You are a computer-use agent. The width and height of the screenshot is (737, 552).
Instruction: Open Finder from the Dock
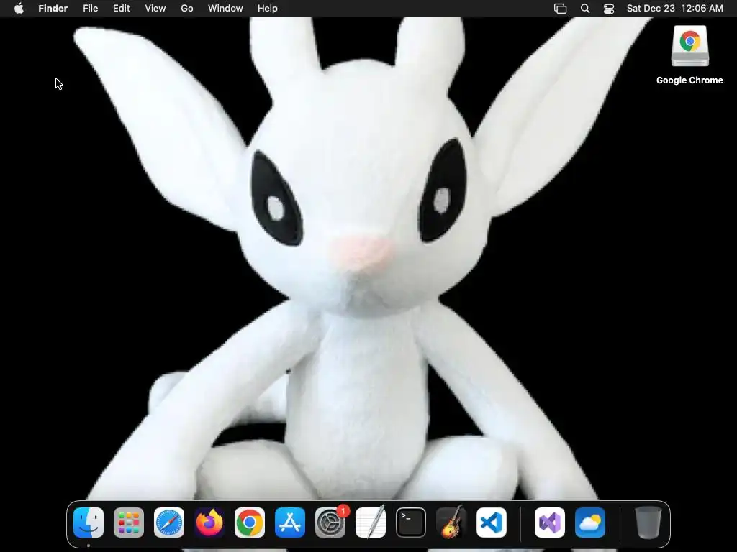(x=89, y=523)
